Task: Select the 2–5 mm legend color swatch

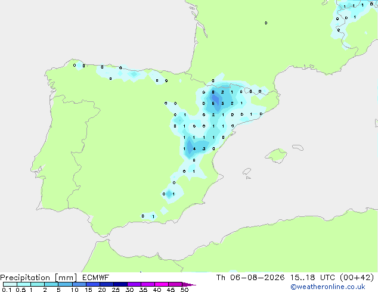Action: (51, 284)
